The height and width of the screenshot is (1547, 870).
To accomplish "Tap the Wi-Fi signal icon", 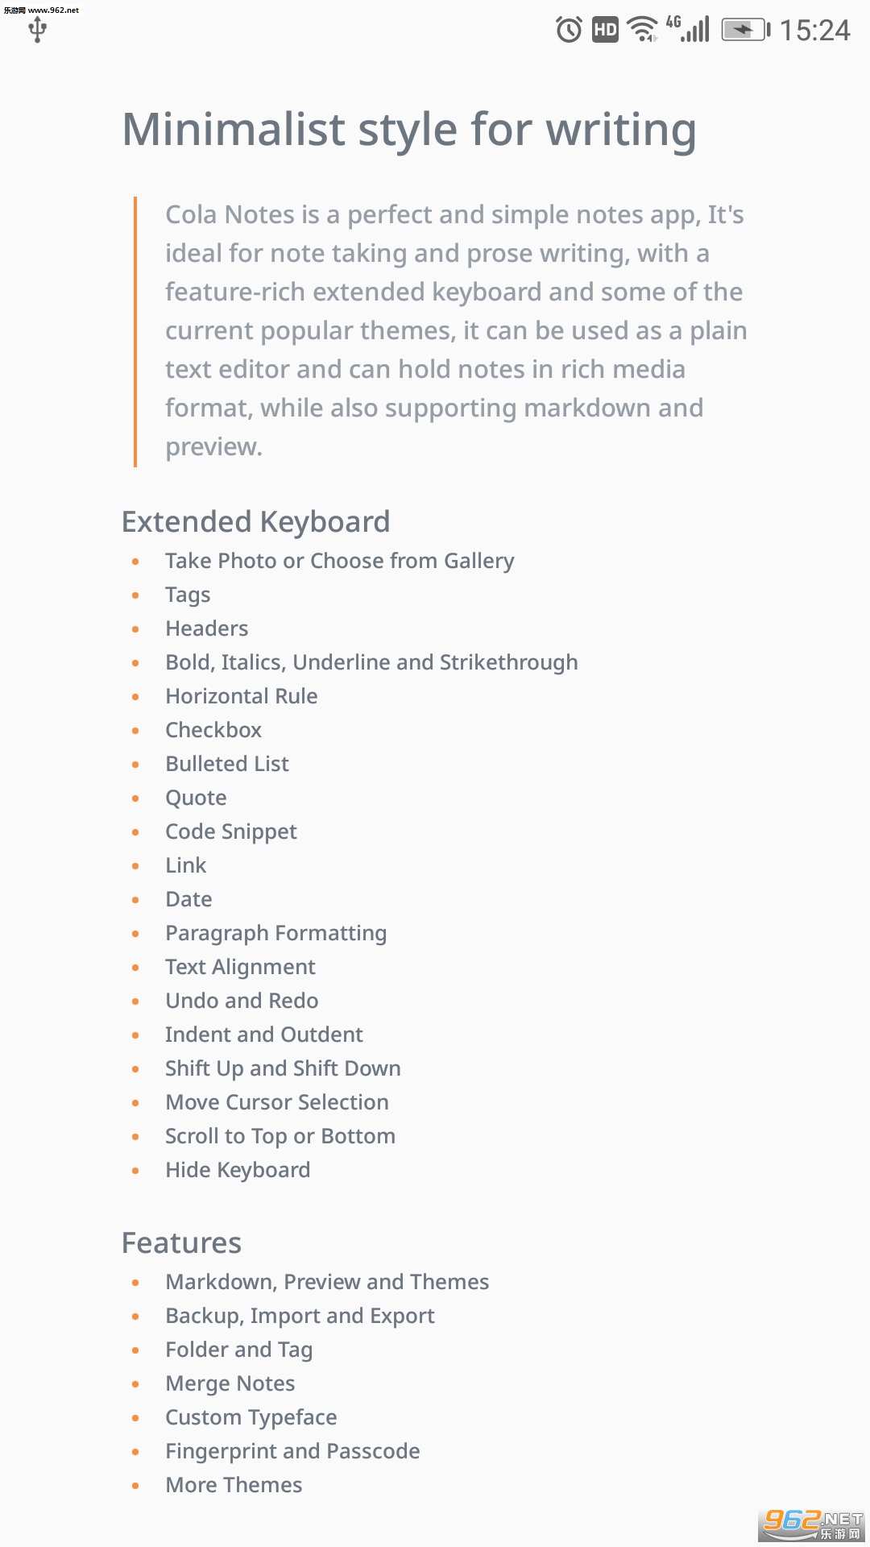I will [x=642, y=29].
